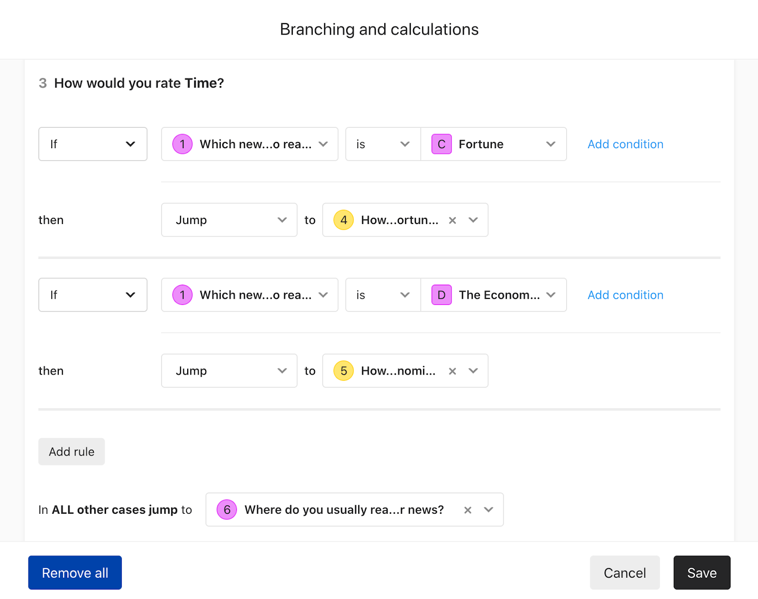Click the pink 1 badge in first rule
Image resolution: width=758 pixels, height=599 pixels.
click(182, 144)
